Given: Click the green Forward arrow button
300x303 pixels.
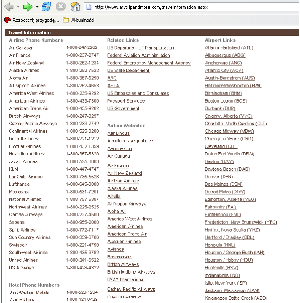Looking at the screenshot, I should coord(28,7).
